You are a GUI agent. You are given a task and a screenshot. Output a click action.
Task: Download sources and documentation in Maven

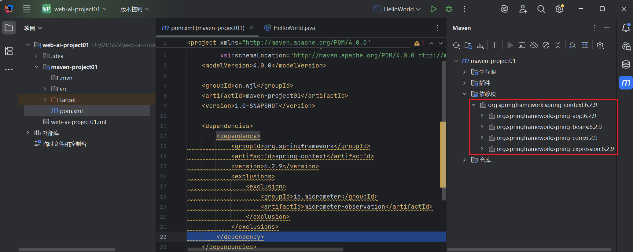(x=480, y=46)
